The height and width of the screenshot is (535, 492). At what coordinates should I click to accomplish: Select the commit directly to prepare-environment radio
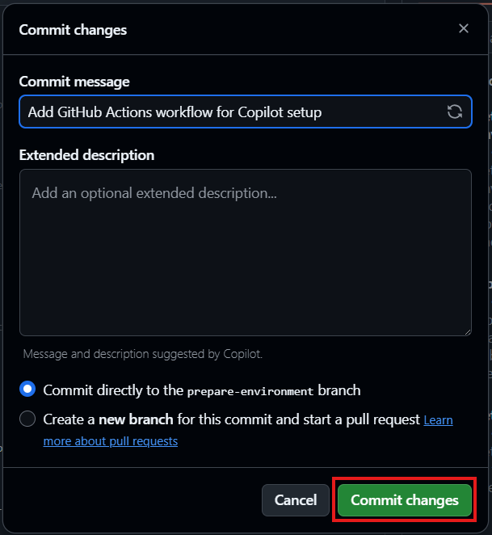coord(27,390)
